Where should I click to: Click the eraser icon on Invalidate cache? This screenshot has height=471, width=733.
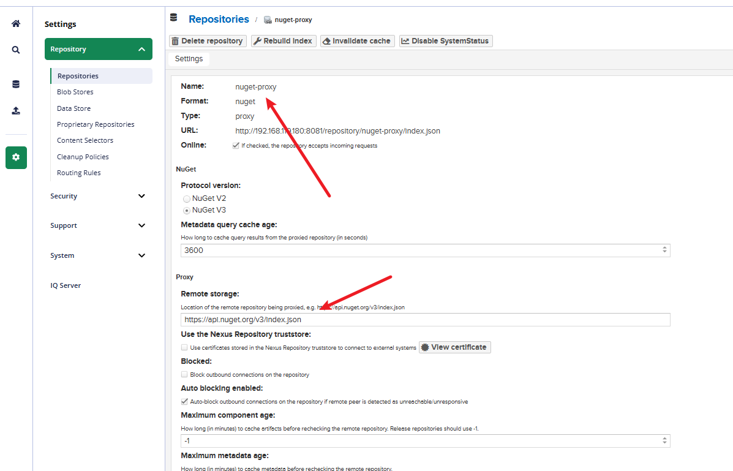click(x=326, y=41)
